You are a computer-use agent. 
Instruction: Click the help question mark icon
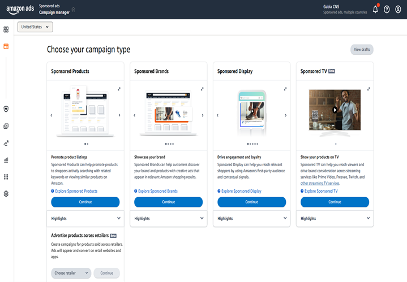coord(387,10)
